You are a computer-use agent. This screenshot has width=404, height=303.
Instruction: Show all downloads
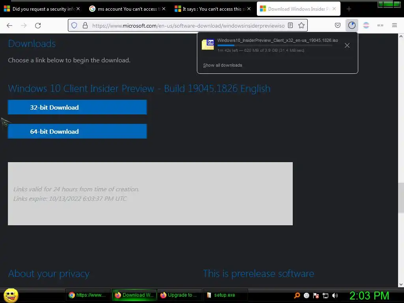(223, 65)
